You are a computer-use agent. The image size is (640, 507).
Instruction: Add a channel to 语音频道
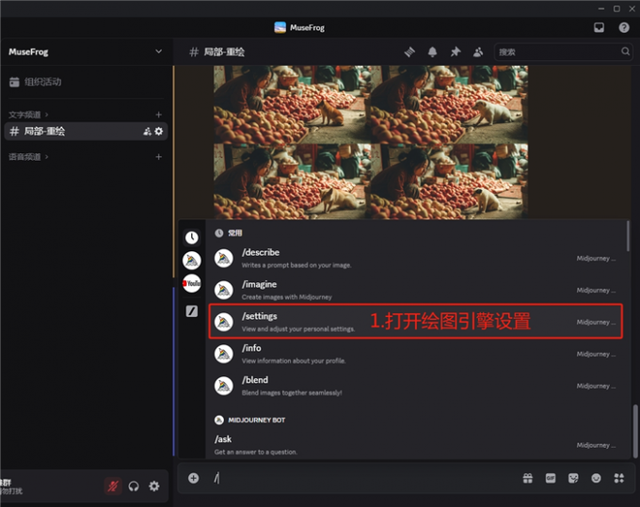click(158, 157)
